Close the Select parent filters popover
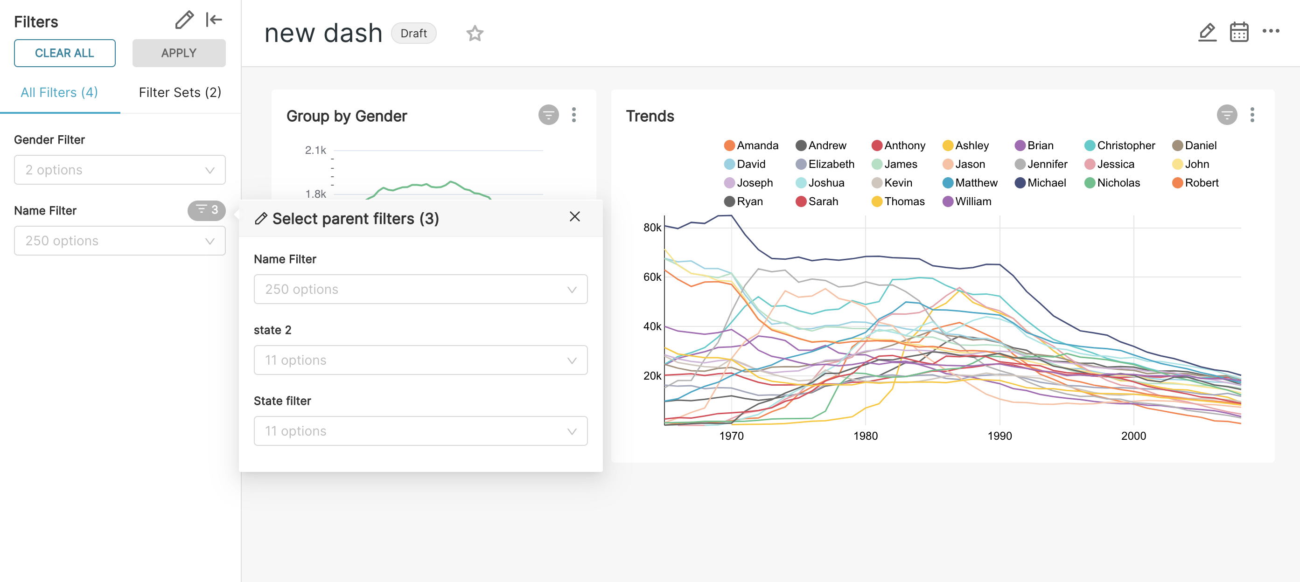Screen dimensions: 1300x582 pyautogui.click(x=574, y=217)
